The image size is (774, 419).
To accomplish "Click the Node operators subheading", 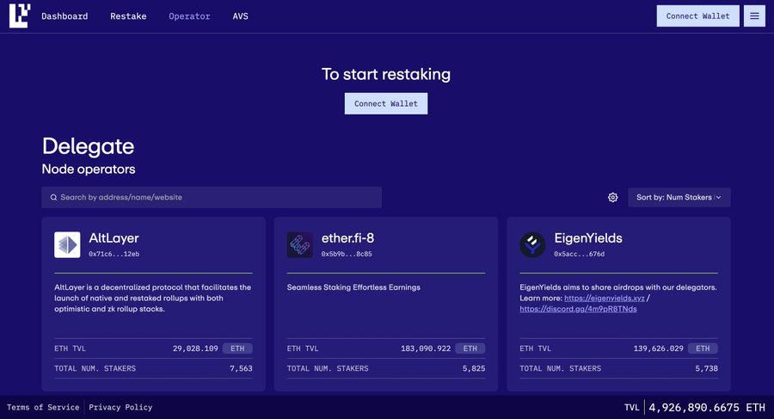I will coord(89,169).
